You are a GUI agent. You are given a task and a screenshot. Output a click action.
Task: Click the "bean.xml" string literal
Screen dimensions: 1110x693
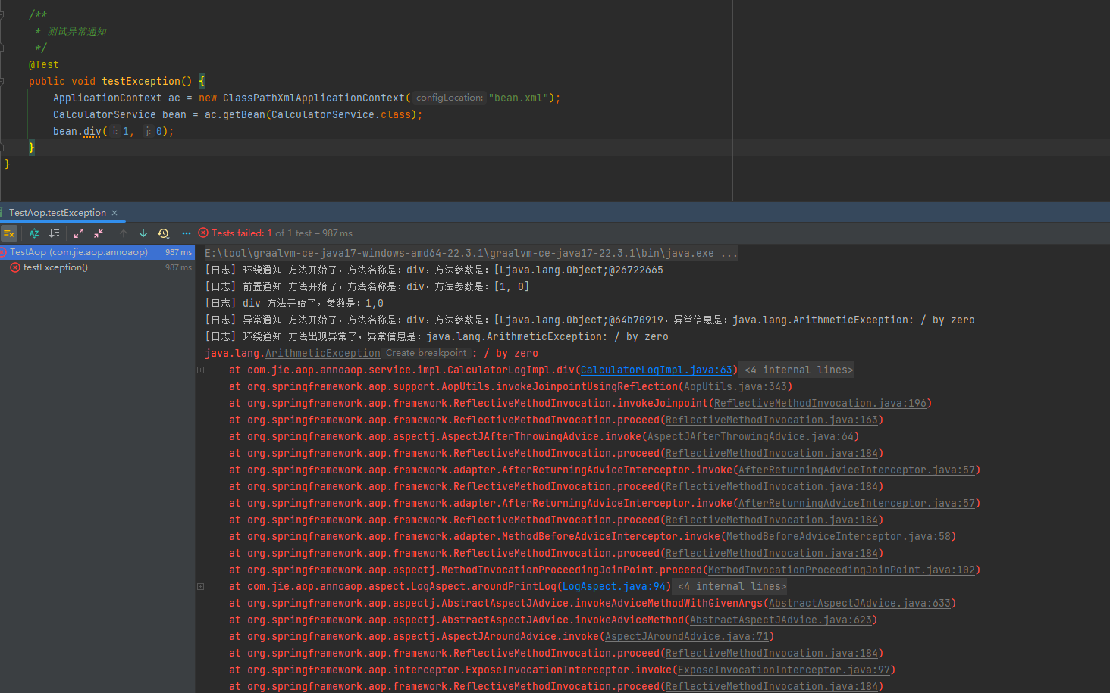[519, 98]
